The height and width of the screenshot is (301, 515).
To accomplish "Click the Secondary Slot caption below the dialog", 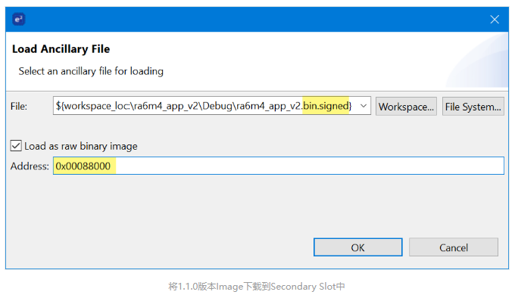I will [x=257, y=286].
